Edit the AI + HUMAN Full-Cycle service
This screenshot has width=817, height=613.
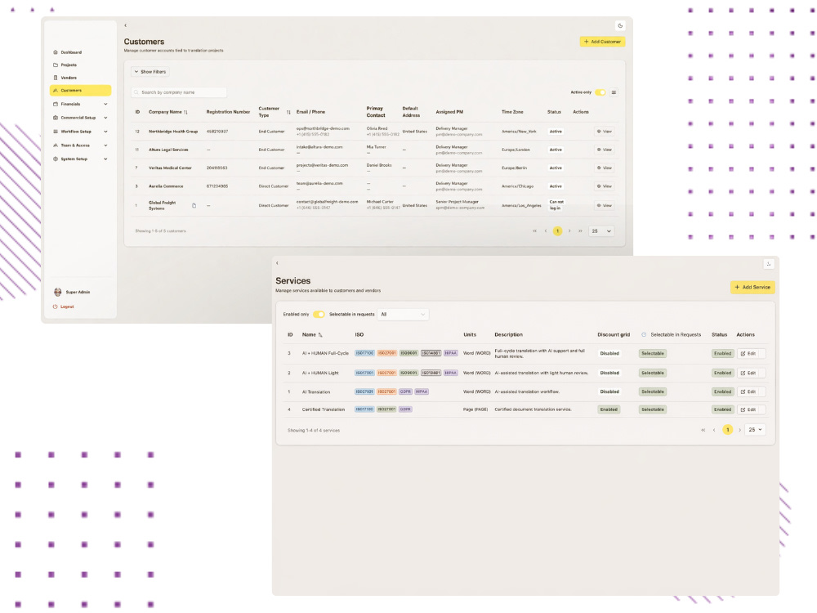click(x=751, y=353)
